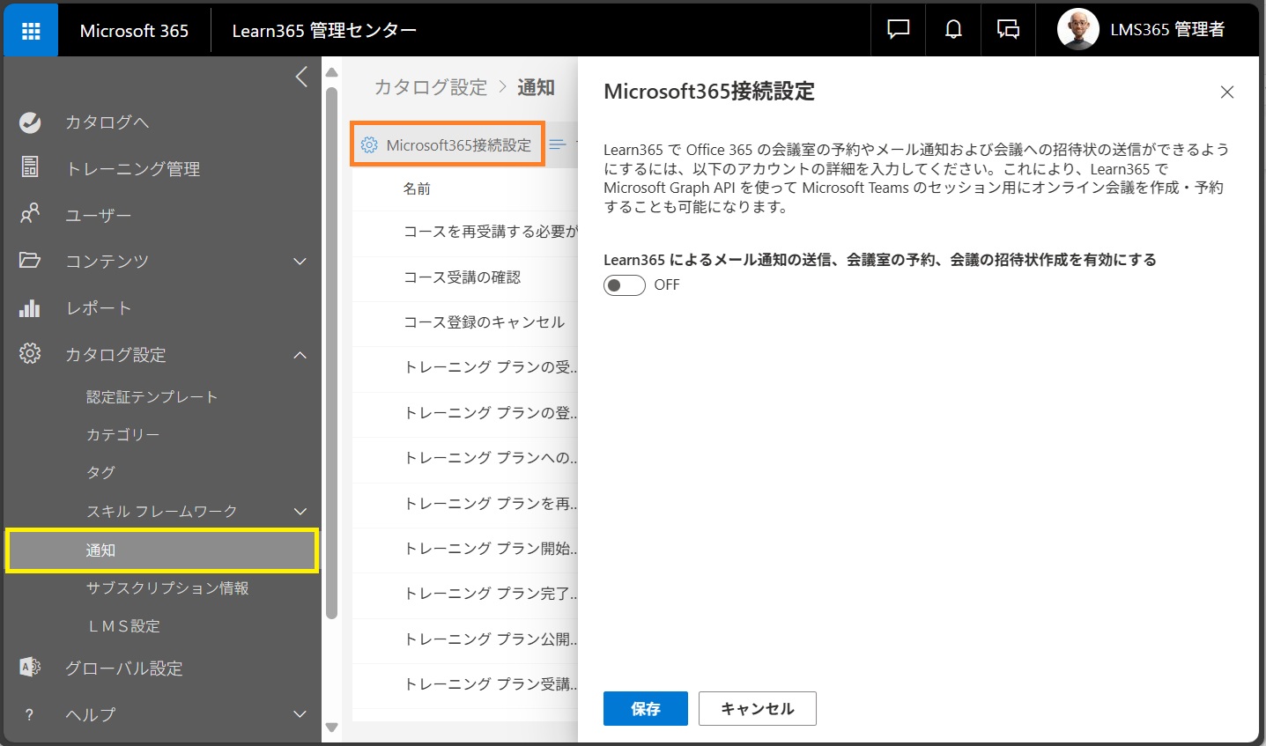Click the sidebar vertical scrollbar thumb
The width and height of the screenshot is (1266, 746).
pos(331,352)
